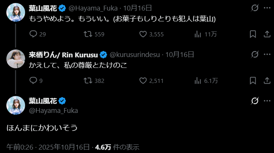Open 来栖りん's profile avatar
The height and width of the screenshot is (153, 274).
16,58
